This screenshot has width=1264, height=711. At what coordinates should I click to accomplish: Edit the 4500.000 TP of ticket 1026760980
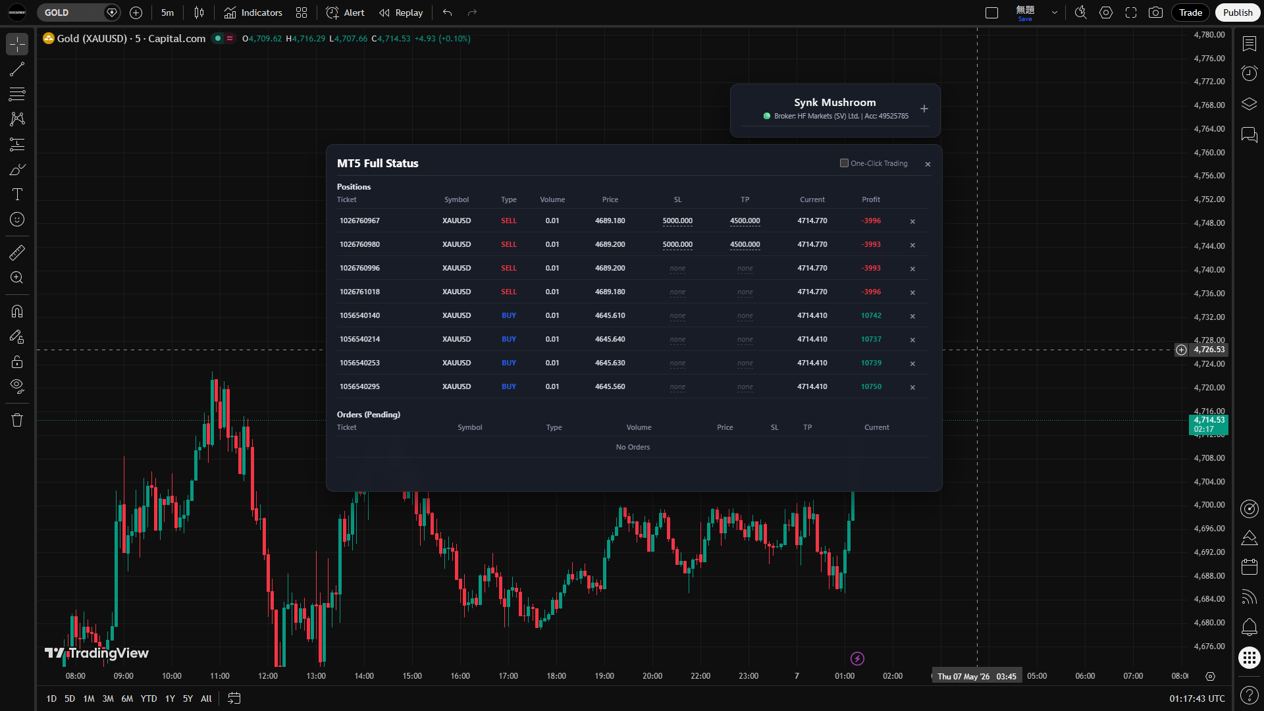click(745, 244)
